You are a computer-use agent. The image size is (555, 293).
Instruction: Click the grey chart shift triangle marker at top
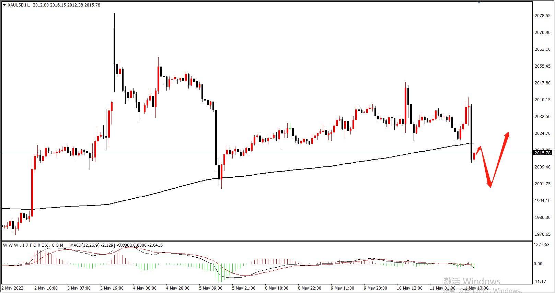pos(479,2)
